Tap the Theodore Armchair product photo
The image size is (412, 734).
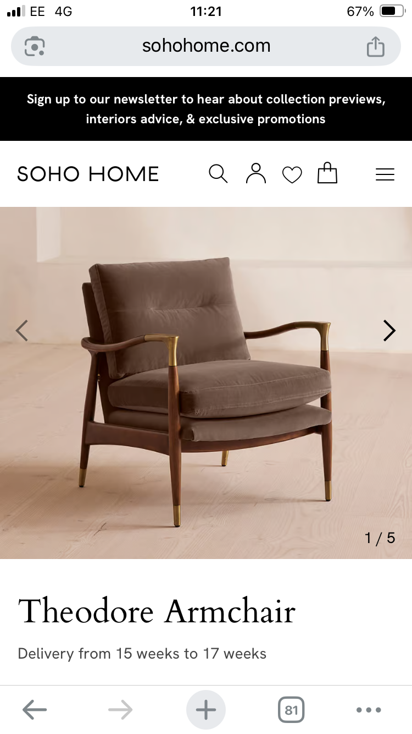(206, 383)
